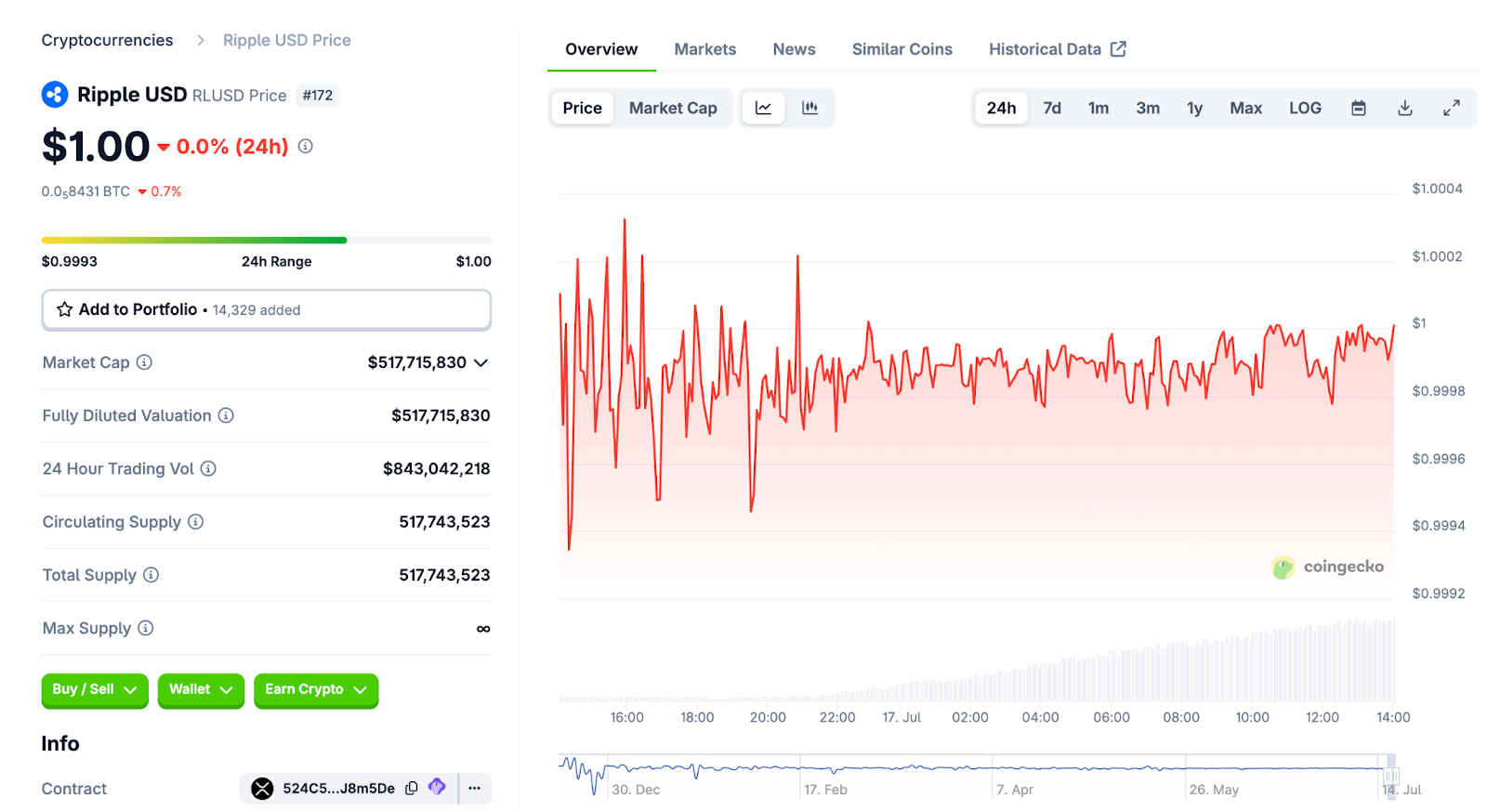Set chart range to 24h

1001,108
